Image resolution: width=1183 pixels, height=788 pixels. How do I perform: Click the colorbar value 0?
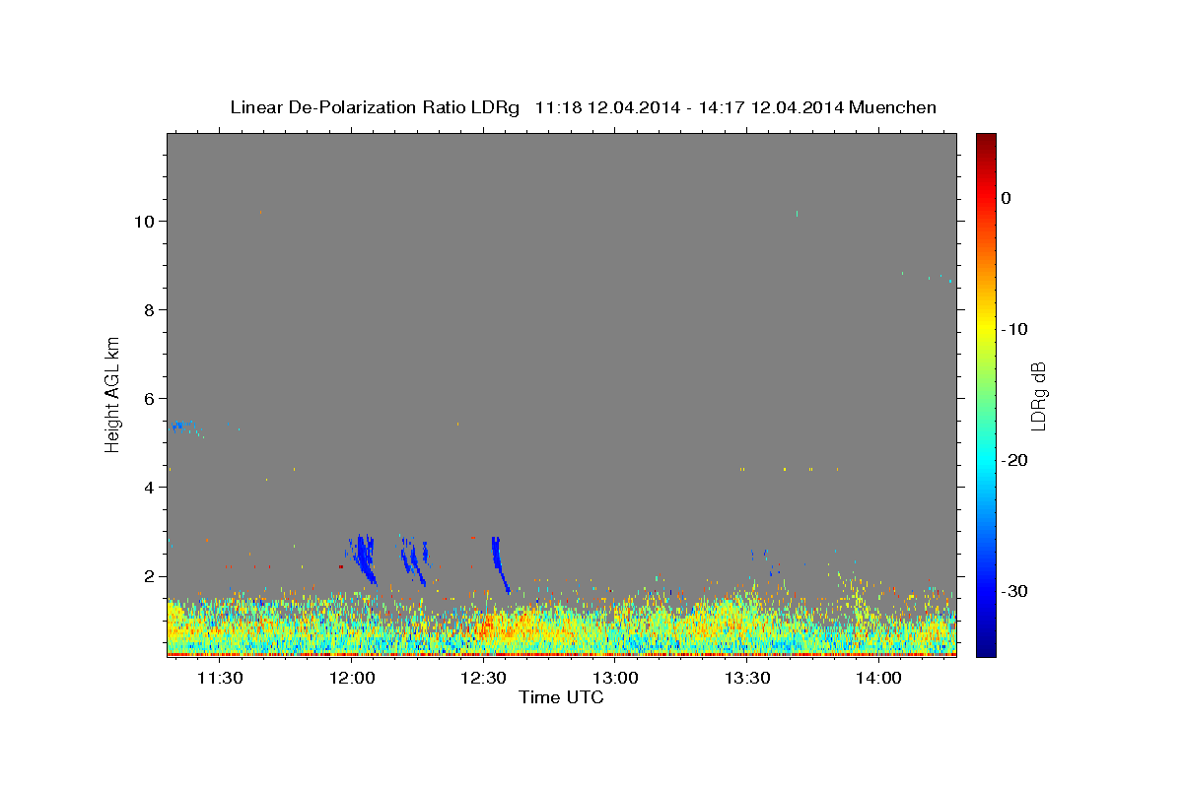[1006, 198]
